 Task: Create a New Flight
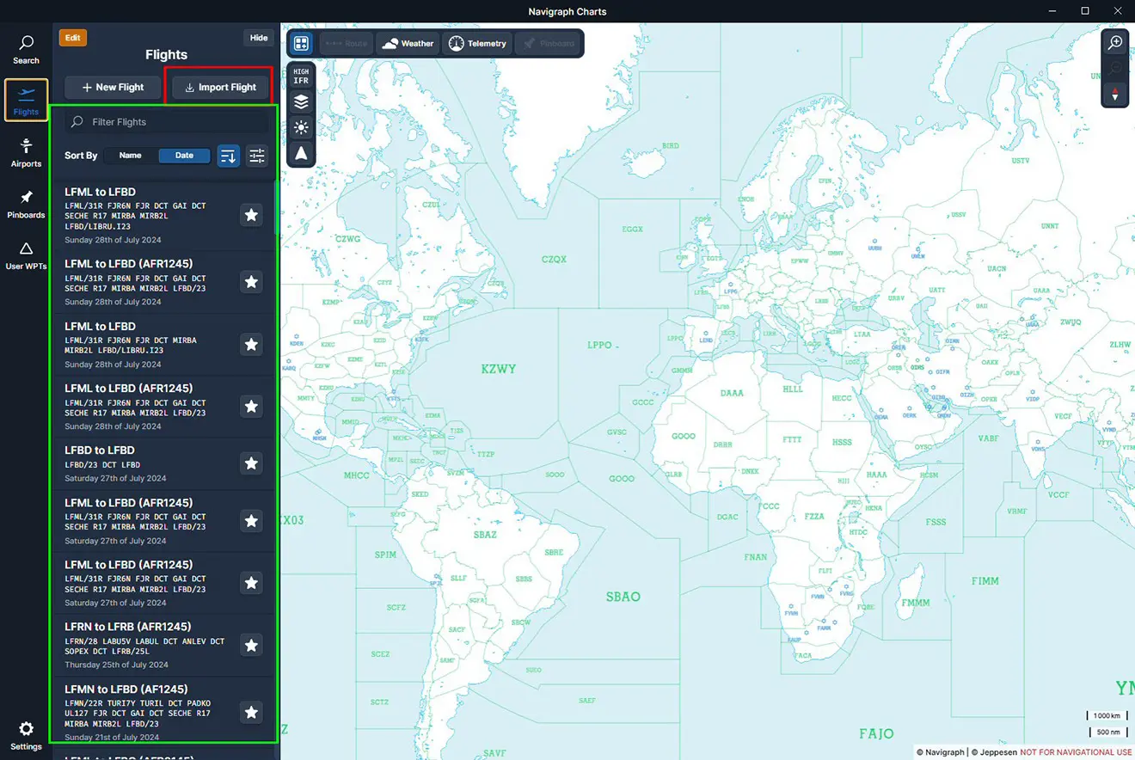[x=113, y=87]
